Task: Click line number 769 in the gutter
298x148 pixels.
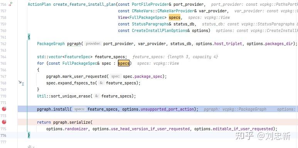Action: point(3,89)
